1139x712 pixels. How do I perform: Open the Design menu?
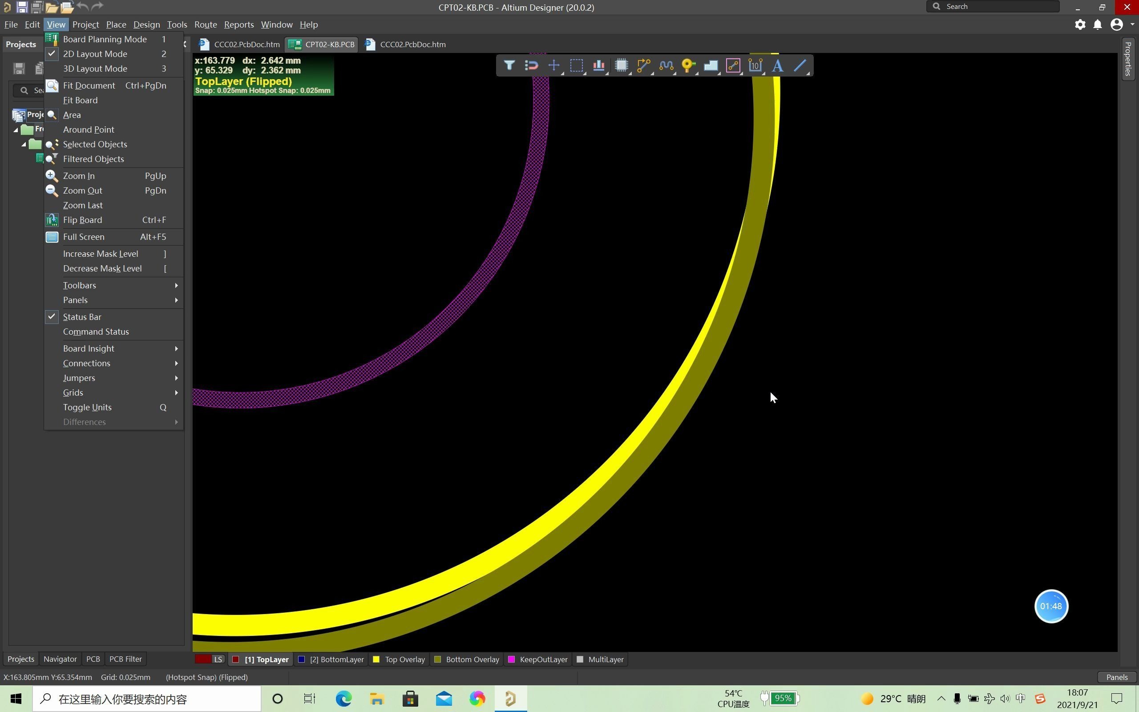point(146,24)
